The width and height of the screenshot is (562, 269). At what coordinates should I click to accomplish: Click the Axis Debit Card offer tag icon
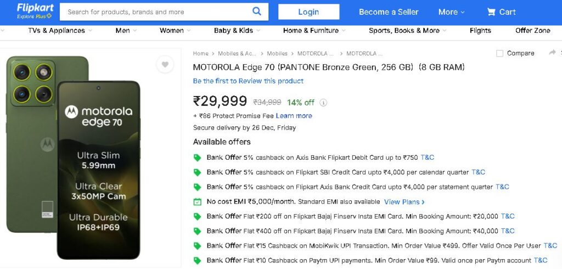[x=198, y=158]
